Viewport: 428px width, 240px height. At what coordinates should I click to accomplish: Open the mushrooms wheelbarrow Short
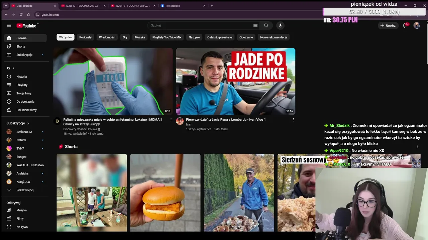pos(239,193)
